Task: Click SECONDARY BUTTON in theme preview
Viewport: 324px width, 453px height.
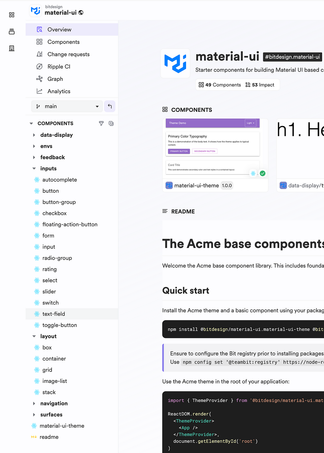Action: click(x=205, y=151)
